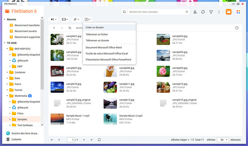Click the orange folder view icon
The image size is (248, 146).
point(229,12)
